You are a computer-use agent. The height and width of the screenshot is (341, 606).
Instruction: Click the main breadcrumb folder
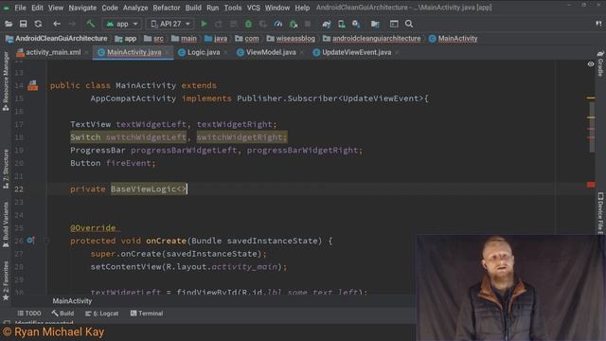tap(184, 38)
